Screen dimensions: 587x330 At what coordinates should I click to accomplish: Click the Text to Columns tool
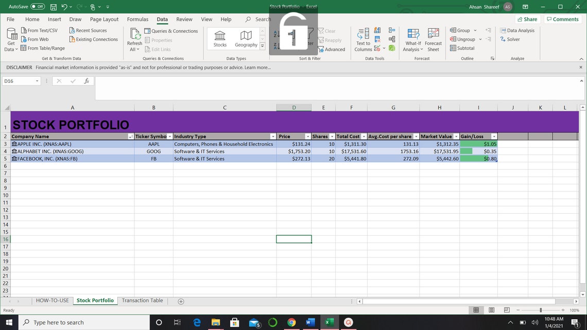(362, 40)
